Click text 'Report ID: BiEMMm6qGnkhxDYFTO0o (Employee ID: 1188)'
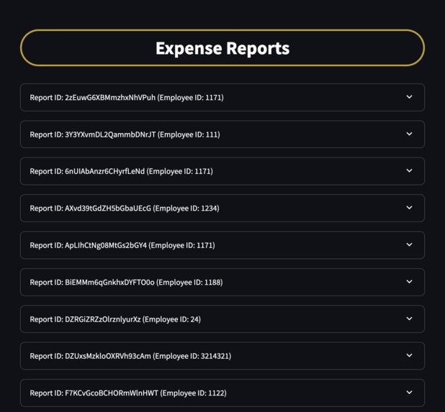The image size is (445, 412). coord(126,283)
